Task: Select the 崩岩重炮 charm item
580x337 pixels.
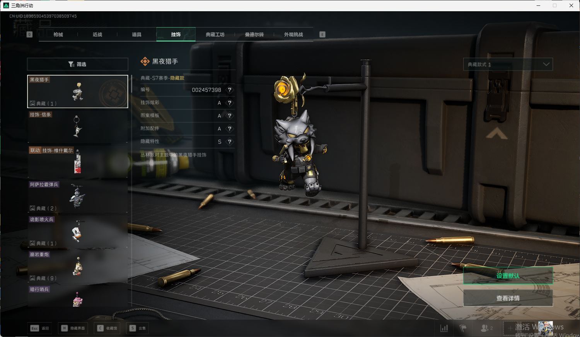Action: (x=77, y=266)
